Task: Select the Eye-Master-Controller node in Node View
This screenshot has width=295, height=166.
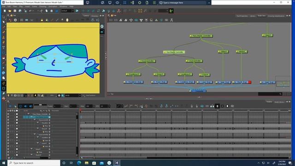Action: 174,52
